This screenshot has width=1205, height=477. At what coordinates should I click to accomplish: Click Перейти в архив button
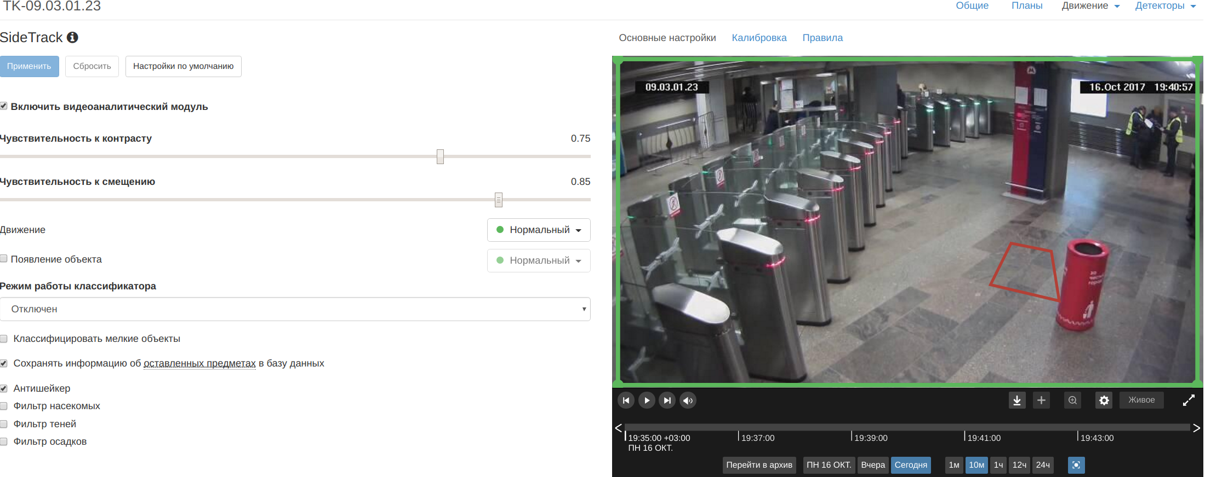(x=759, y=465)
